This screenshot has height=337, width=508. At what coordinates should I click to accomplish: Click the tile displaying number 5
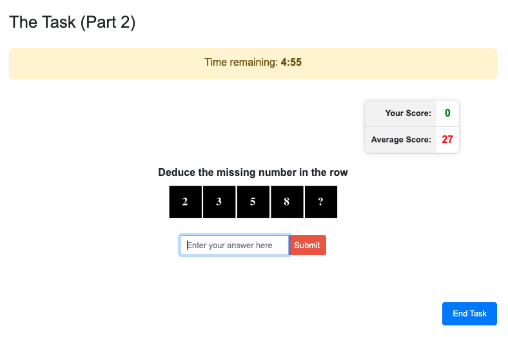pos(253,202)
